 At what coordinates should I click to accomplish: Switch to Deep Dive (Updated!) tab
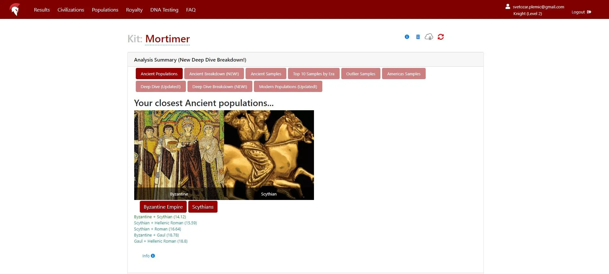(x=161, y=87)
